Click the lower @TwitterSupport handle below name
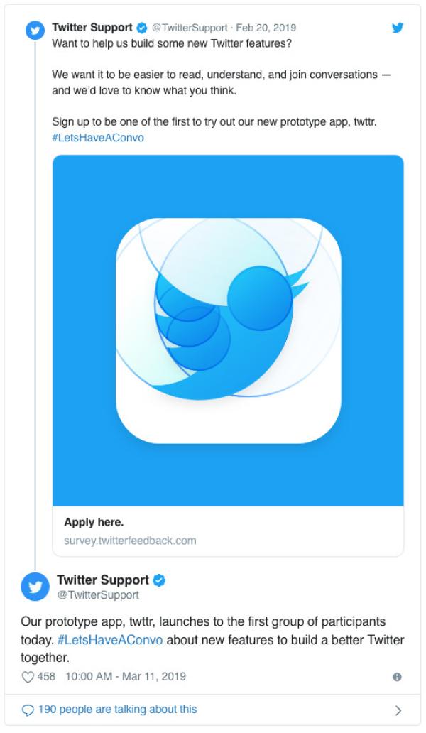The height and width of the screenshot is (733, 426). (98, 594)
